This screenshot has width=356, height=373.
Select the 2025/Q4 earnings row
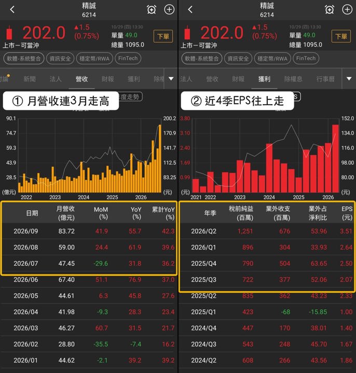(x=267, y=263)
